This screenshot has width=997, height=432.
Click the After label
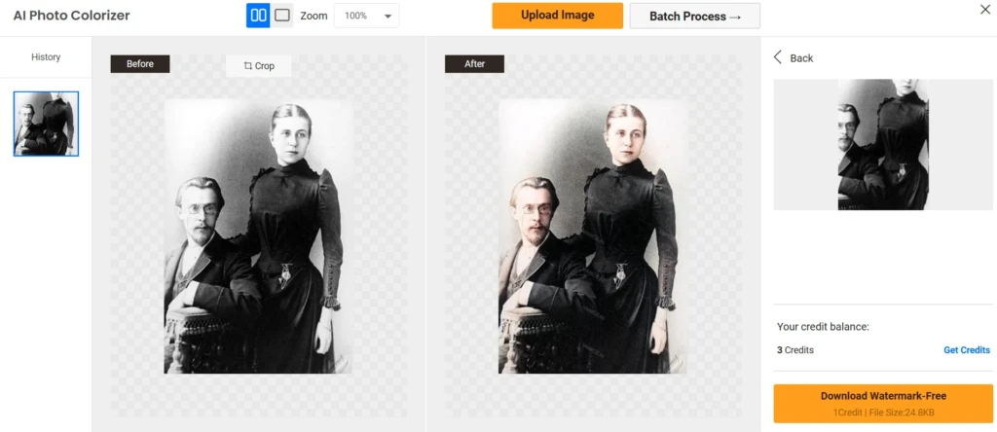[474, 63]
